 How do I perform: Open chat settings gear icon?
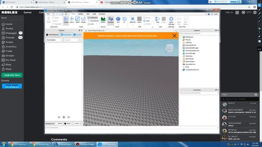(255, 95)
